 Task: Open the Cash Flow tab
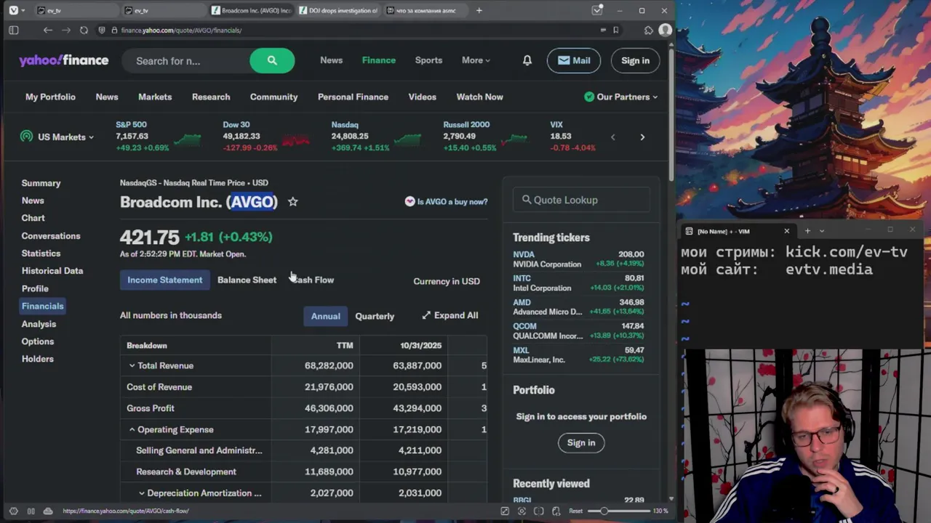(x=313, y=280)
